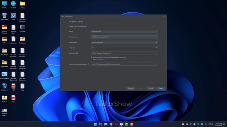Open the Build configuration language dropdown

click(x=124, y=64)
